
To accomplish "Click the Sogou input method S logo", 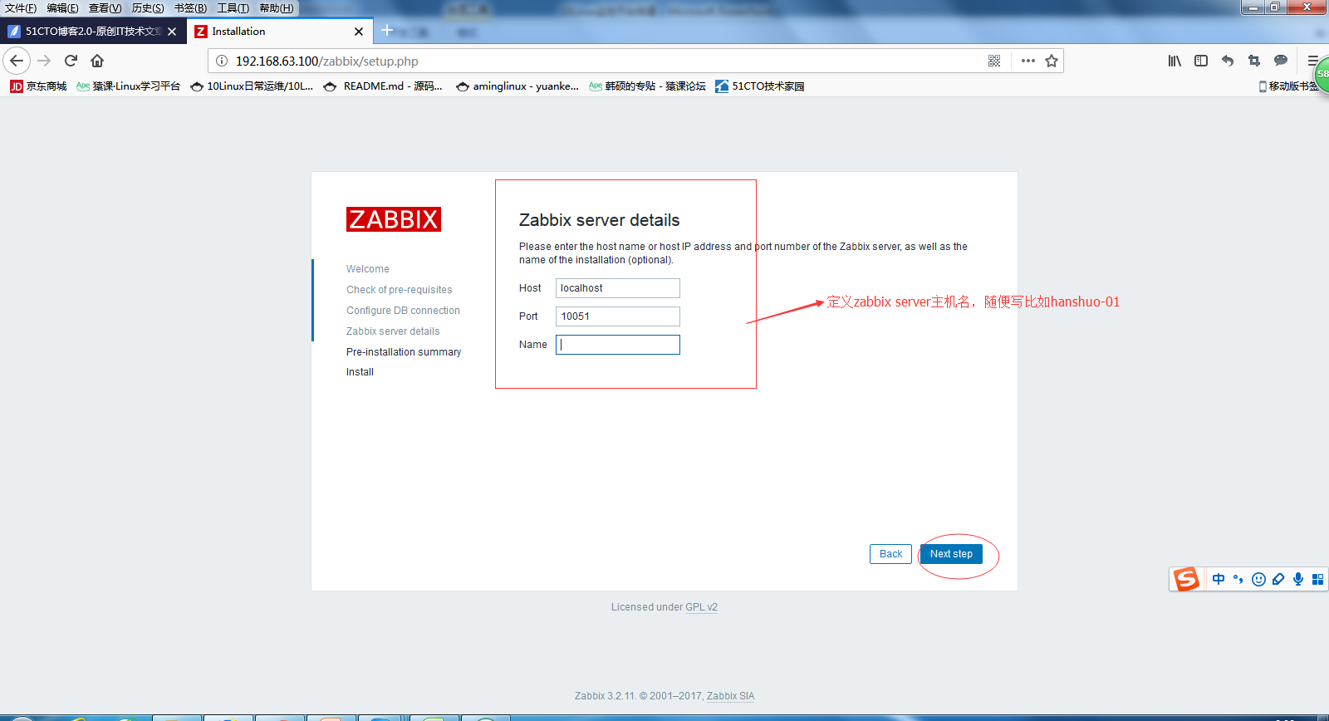I will click(x=1186, y=579).
